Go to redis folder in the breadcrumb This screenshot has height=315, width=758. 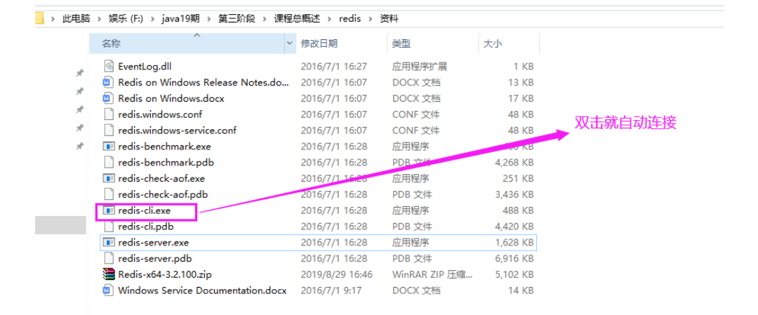pos(350,19)
